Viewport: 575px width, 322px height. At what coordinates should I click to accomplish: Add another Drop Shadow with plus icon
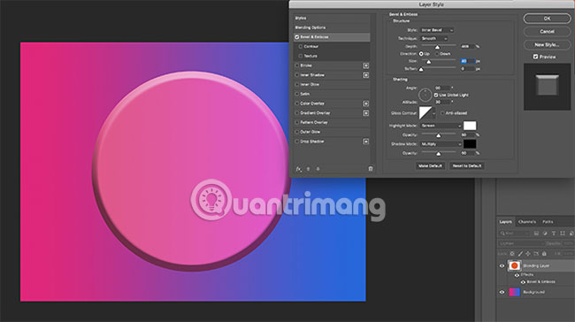(x=365, y=142)
